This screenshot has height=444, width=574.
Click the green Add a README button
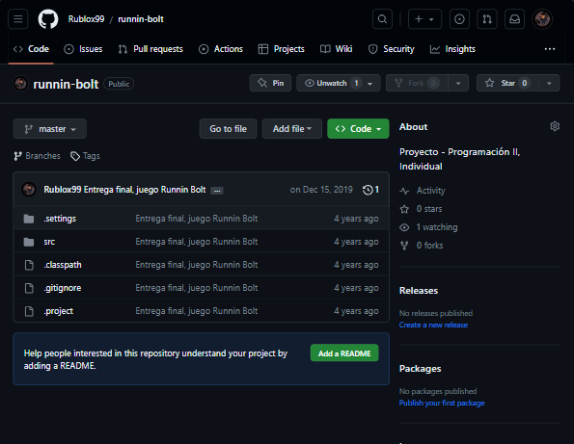344,353
